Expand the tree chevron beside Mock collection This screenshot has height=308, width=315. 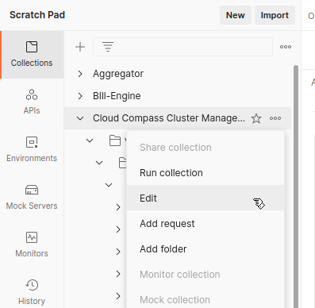[x=118, y=296]
